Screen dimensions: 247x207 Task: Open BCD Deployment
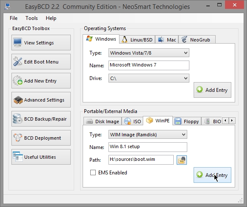pos(41,138)
